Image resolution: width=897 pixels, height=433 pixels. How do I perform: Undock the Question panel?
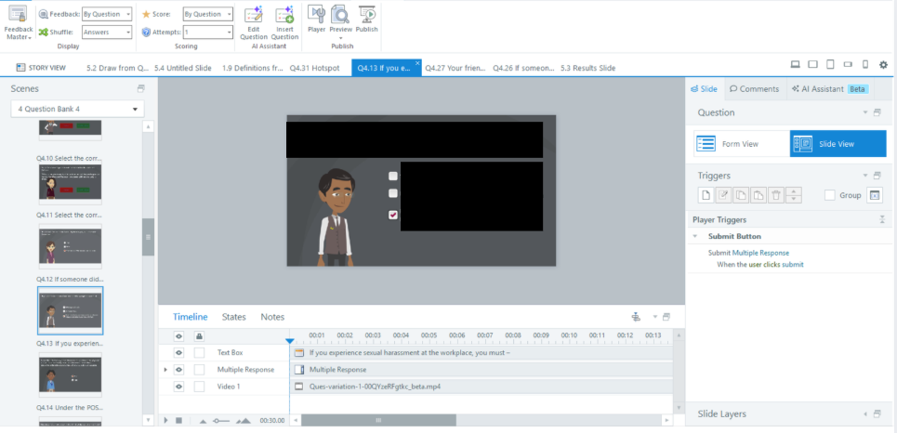click(877, 112)
